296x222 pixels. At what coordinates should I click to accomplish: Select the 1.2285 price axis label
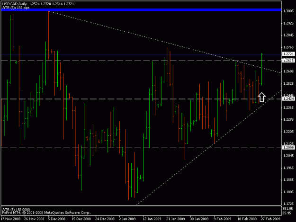(x=288, y=119)
